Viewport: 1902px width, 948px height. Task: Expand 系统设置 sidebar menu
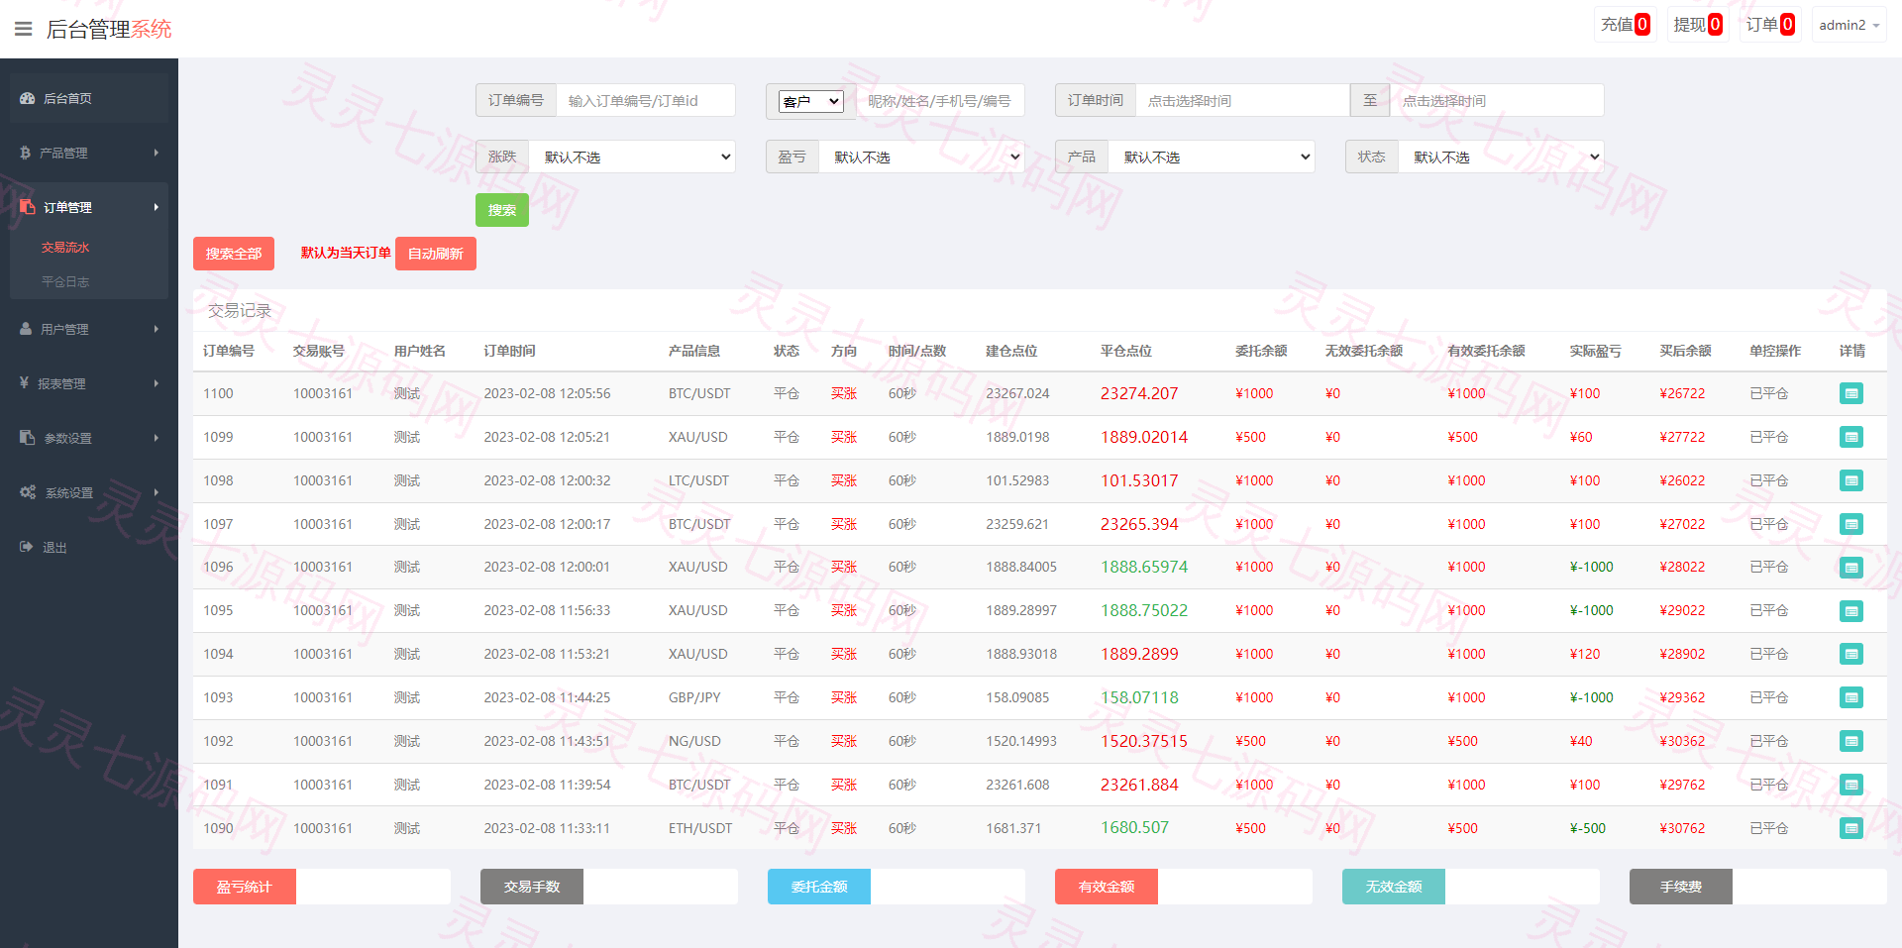point(89,492)
